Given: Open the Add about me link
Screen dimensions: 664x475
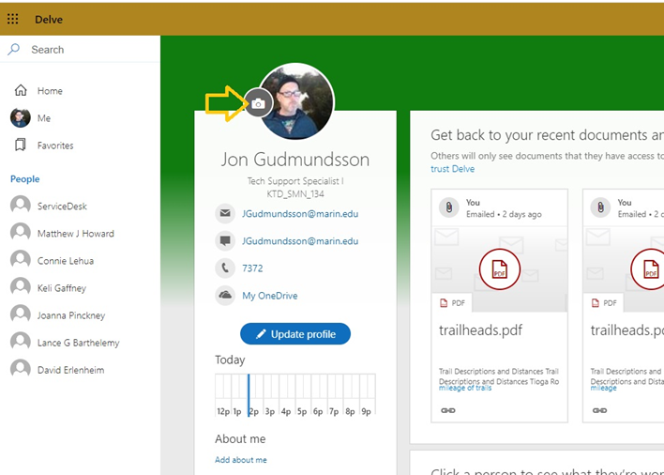Looking at the screenshot, I should (x=240, y=460).
